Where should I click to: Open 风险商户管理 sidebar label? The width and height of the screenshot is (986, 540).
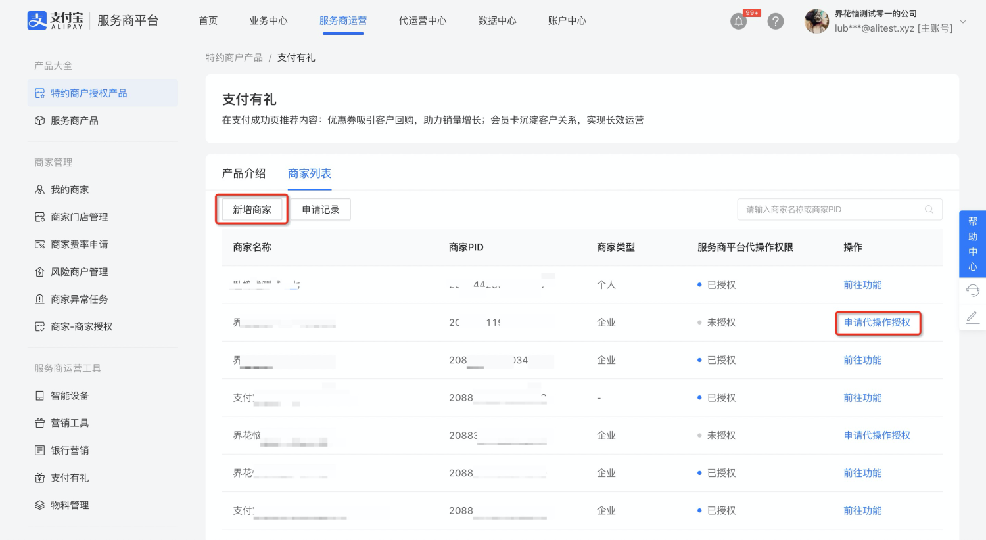click(80, 272)
